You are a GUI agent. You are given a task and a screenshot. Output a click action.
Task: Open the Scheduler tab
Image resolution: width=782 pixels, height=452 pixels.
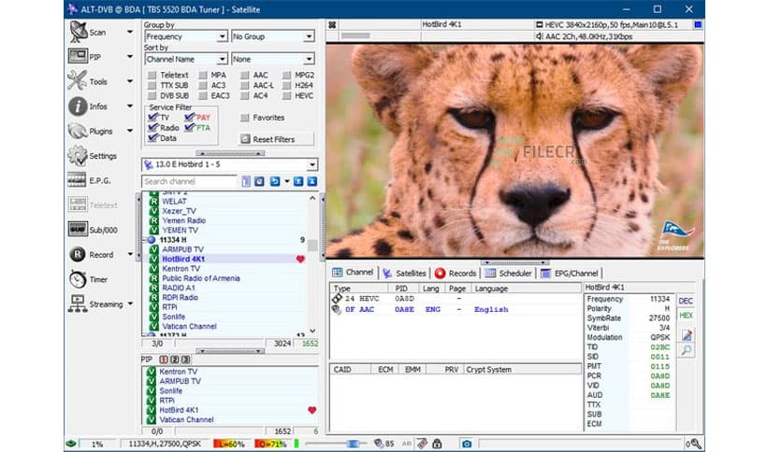point(508,273)
